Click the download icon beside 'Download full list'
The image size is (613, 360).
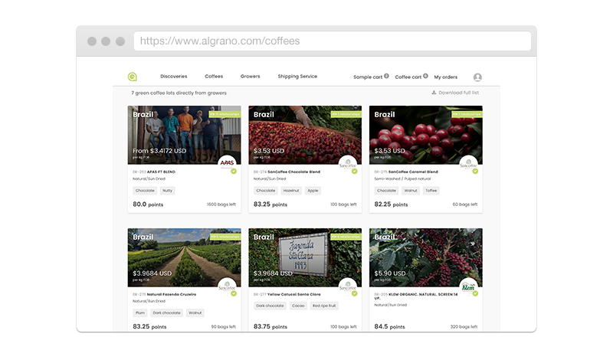[434, 93]
